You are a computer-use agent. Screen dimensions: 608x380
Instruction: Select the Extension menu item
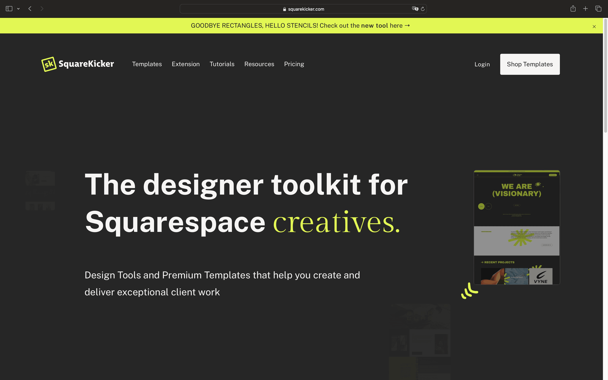click(x=186, y=64)
